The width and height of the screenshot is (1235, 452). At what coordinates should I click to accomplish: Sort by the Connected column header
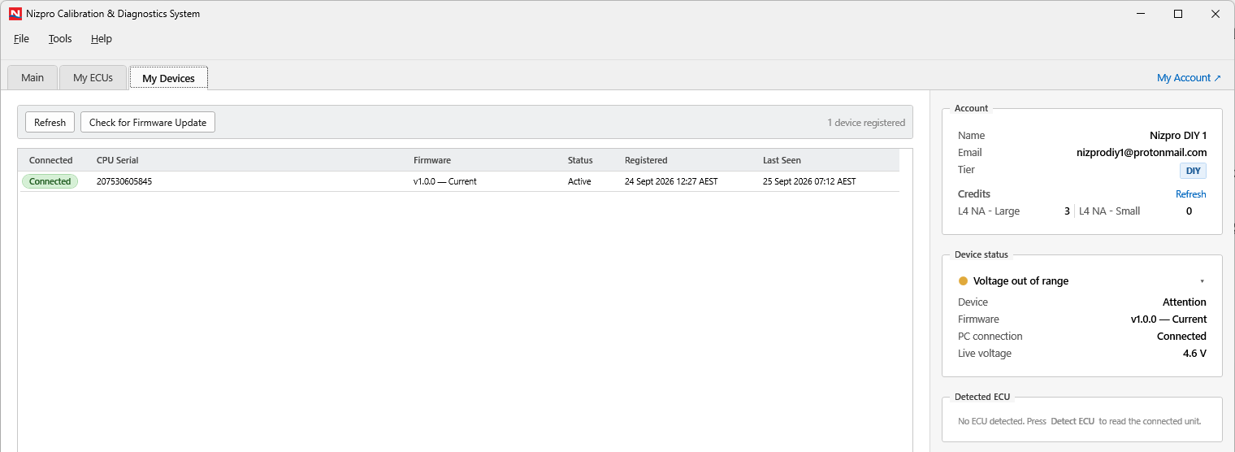51,160
